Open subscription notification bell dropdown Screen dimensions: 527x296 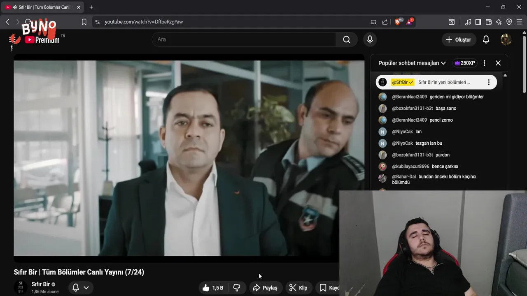80,288
